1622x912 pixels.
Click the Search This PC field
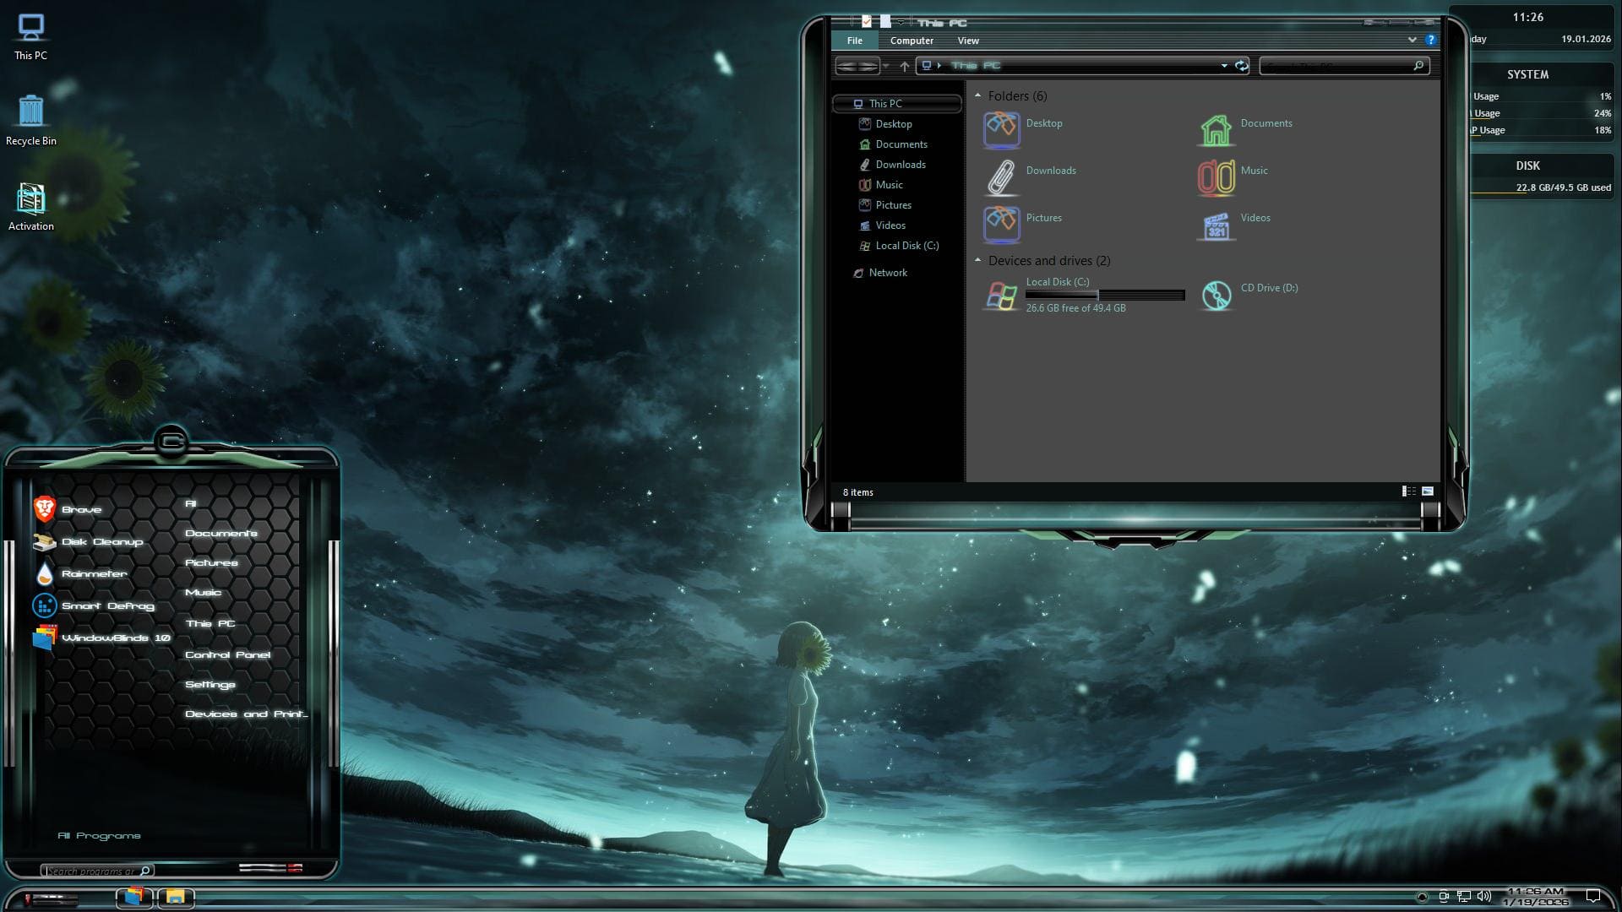(x=1343, y=65)
